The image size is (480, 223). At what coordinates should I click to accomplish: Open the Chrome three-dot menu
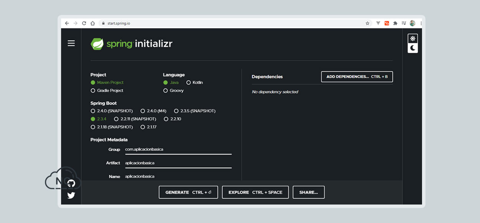[421, 23]
